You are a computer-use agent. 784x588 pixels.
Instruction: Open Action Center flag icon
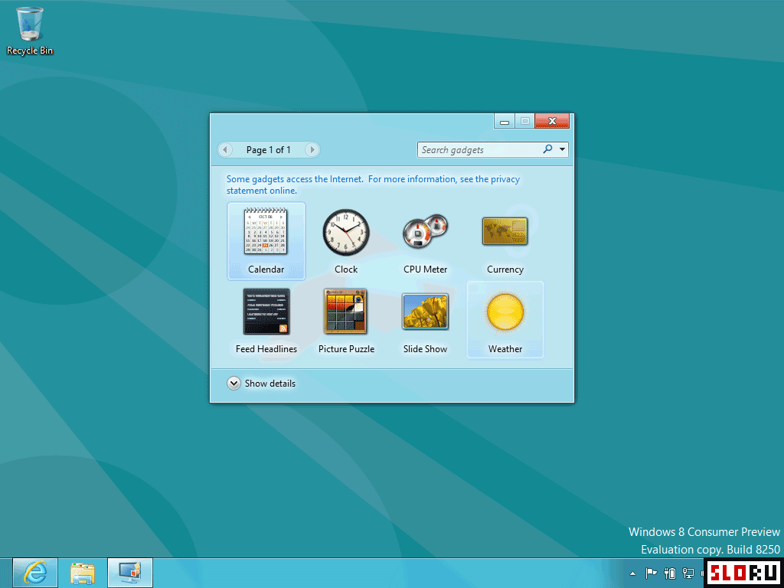651,573
